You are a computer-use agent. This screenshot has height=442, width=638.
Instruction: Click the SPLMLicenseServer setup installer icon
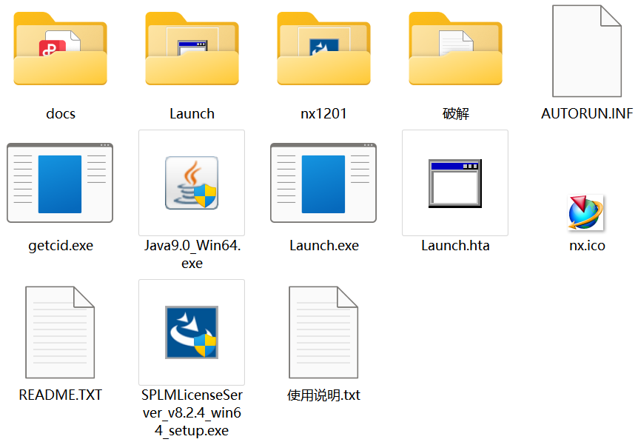tap(192, 332)
